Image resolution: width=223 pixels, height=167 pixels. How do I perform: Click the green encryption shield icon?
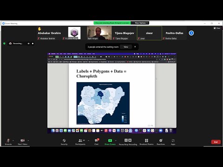[x=4, y=44]
